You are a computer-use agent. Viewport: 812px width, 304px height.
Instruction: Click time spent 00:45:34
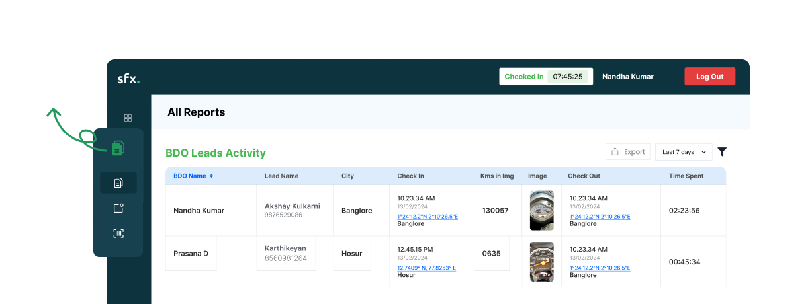(684, 262)
